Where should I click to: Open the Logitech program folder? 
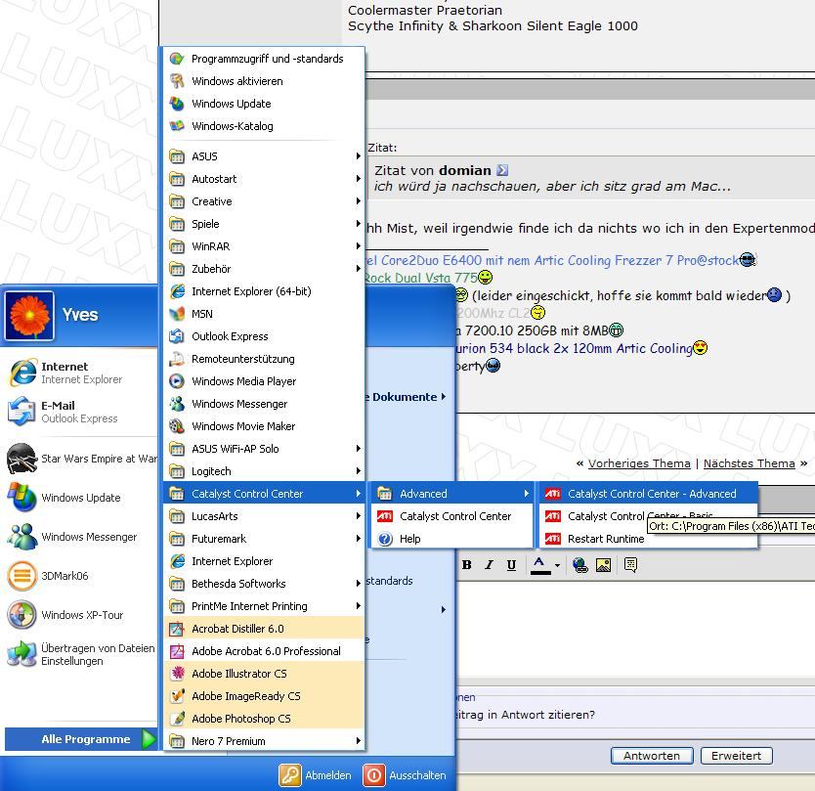point(264,471)
